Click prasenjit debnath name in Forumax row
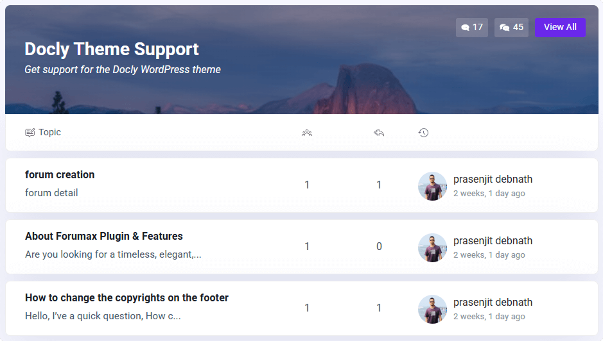This screenshot has height=341, width=603. pyautogui.click(x=493, y=241)
